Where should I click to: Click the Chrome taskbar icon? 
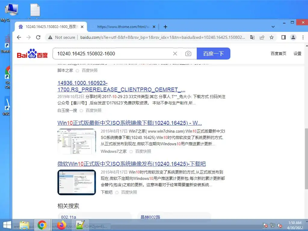(42, 225)
